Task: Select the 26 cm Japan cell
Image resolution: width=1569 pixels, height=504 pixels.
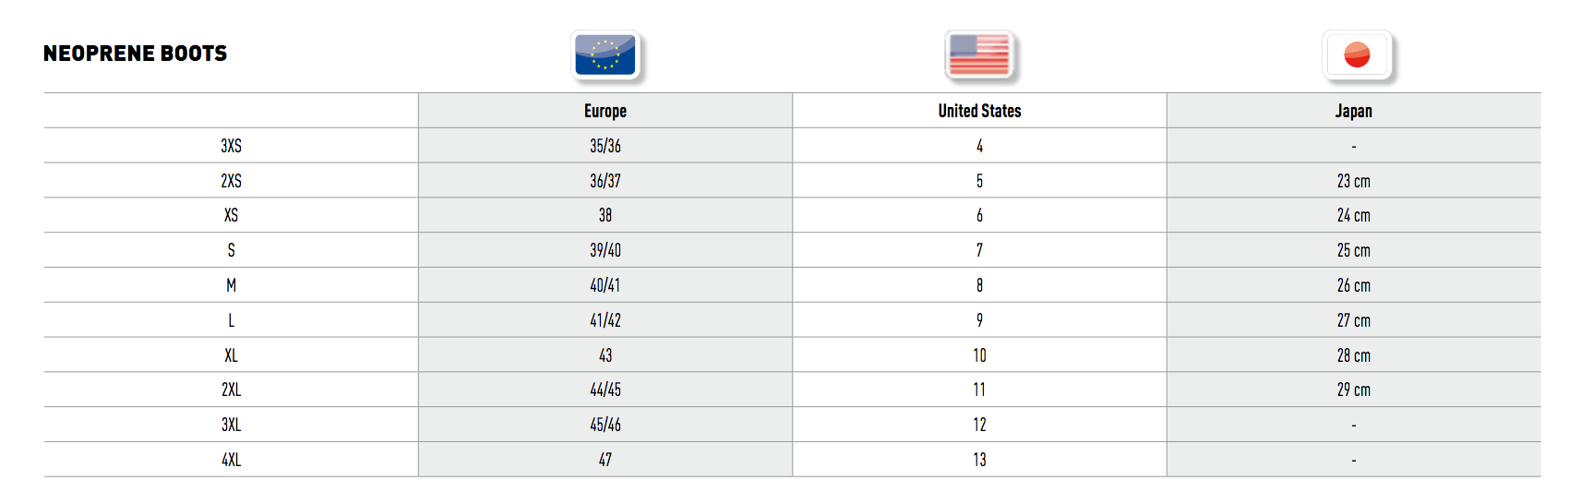Action: pyautogui.click(x=1353, y=285)
